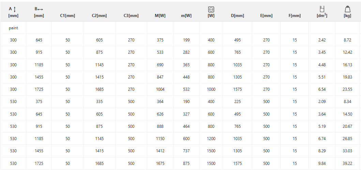
Task: Select the 8.72 kg weight cell
Action: [348, 40]
